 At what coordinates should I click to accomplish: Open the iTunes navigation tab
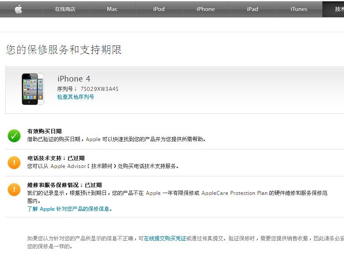pyautogui.click(x=299, y=9)
